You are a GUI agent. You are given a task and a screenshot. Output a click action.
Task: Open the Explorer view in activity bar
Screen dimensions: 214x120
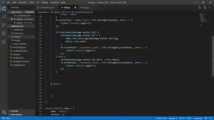pos(4,8)
